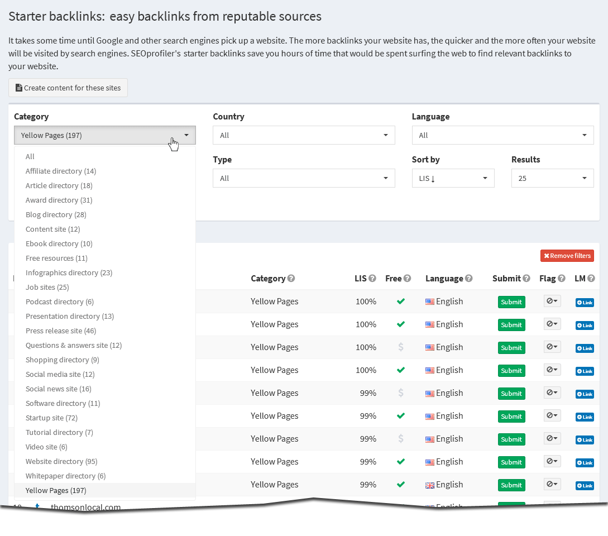Open the Flag dropdown in the first row
Image resolution: width=608 pixels, height=536 pixels.
coord(552,301)
